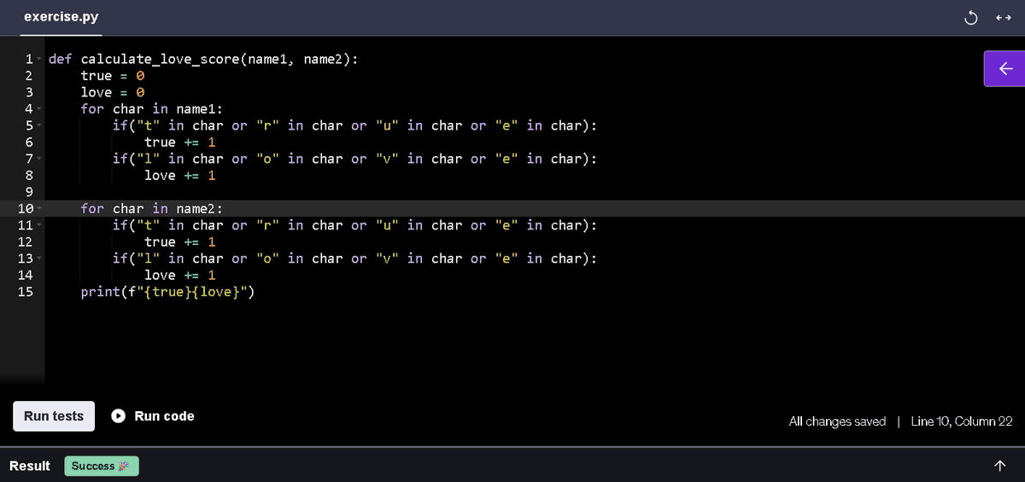Collapse the if block fold on line 5
1025x482 pixels.
pos(40,126)
